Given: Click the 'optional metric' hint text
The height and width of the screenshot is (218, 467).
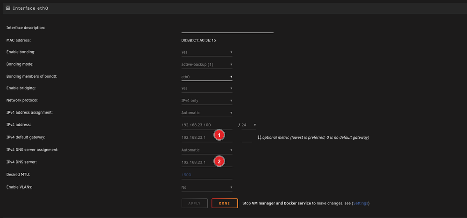Looking at the screenshot, I should [316, 138].
